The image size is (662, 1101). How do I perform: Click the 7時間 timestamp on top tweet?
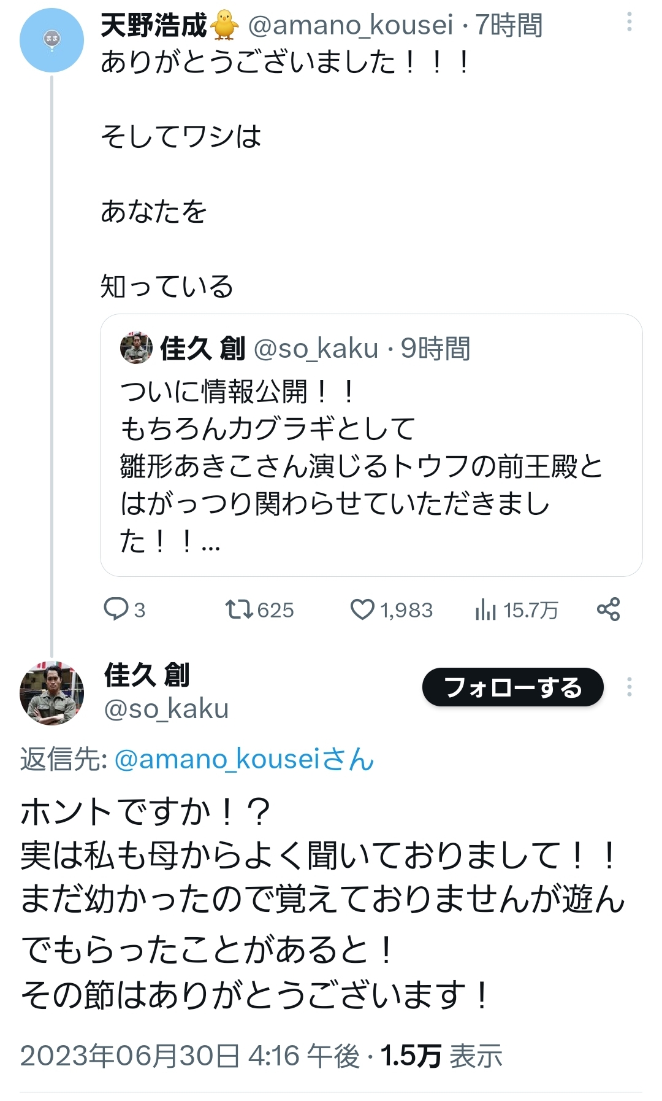pos(509,26)
